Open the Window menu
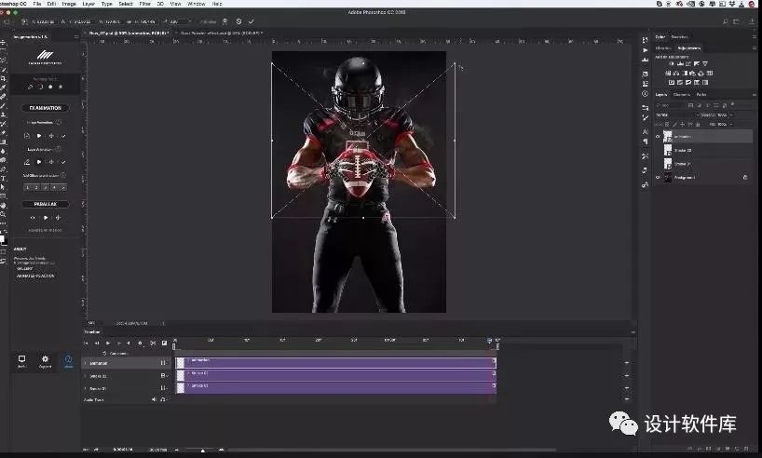This screenshot has width=762, height=458. (197, 4)
